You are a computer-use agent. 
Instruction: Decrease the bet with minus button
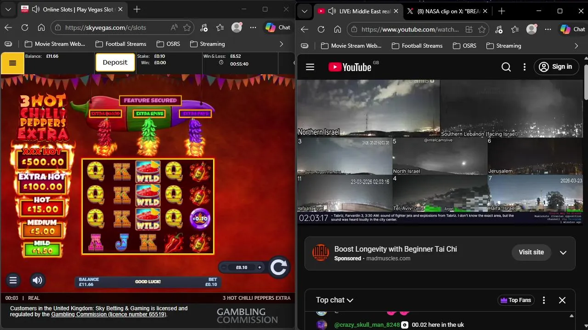point(224,267)
